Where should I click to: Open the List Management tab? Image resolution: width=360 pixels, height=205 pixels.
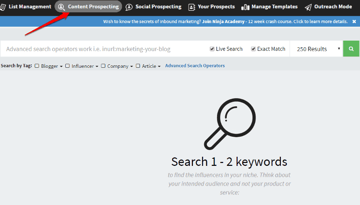[26, 7]
